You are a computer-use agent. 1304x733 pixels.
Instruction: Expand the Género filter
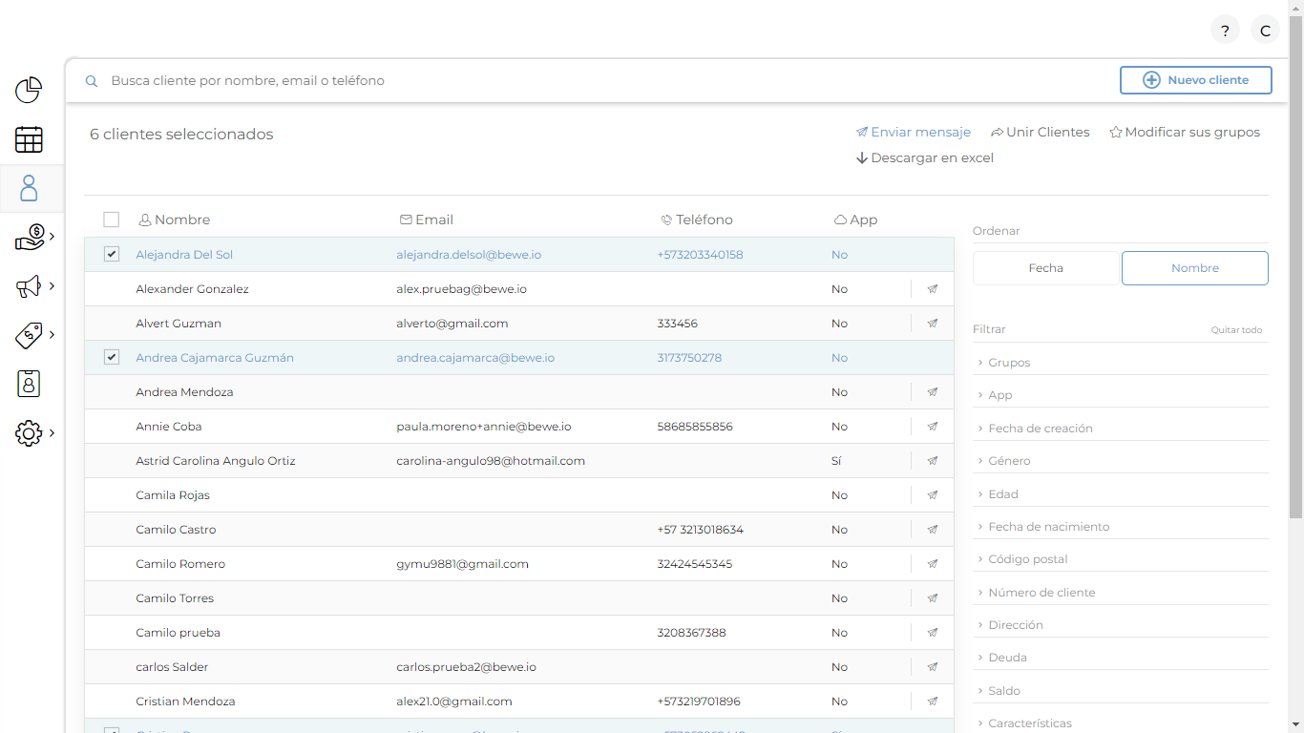pyautogui.click(x=1120, y=461)
